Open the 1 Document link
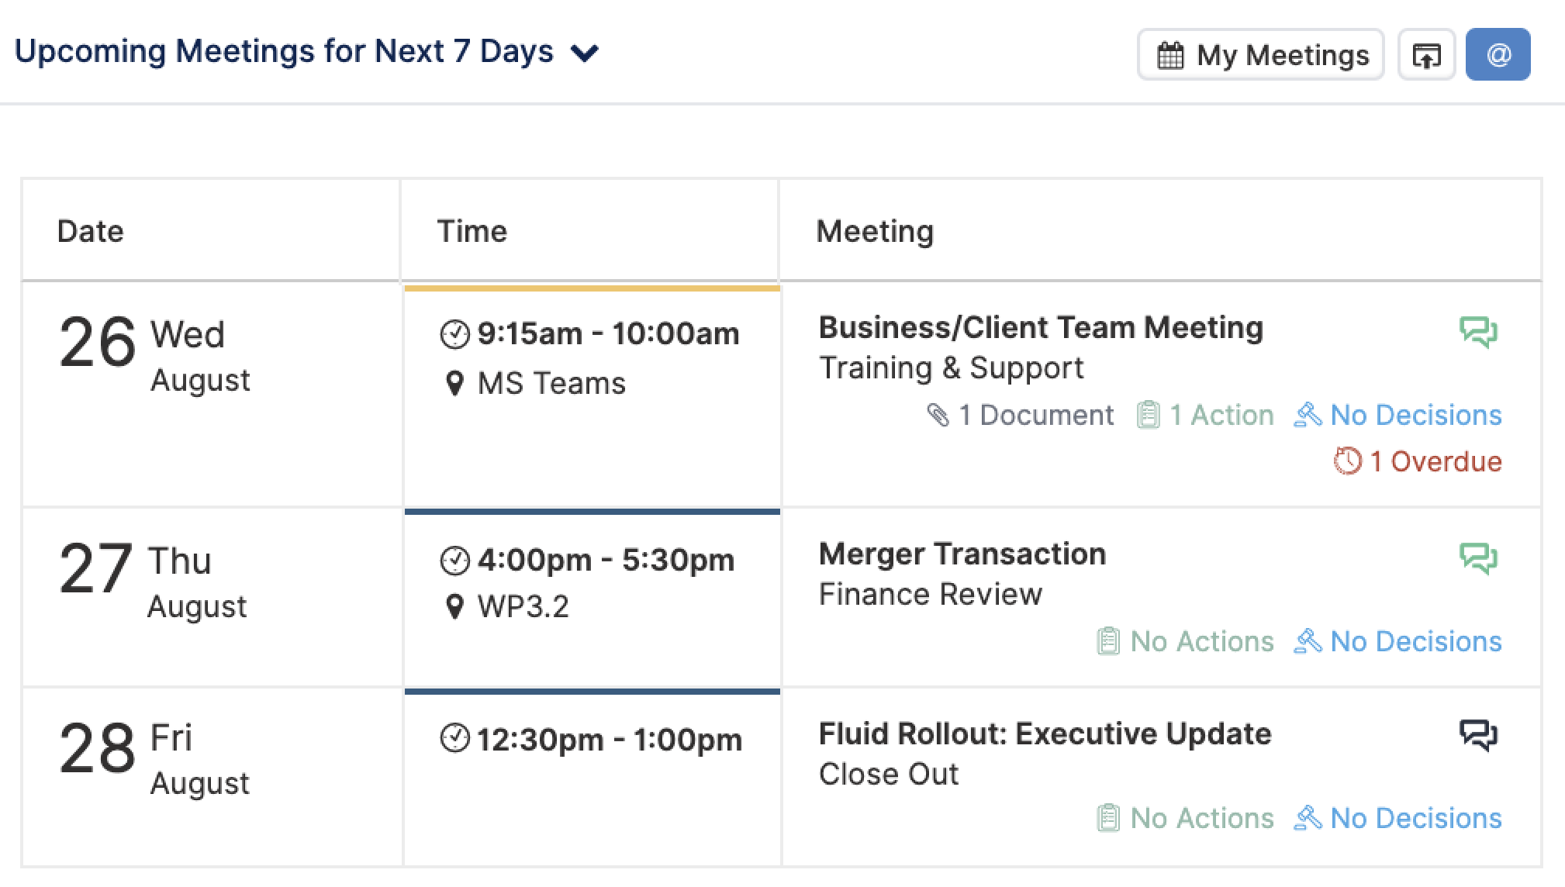This screenshot has height=887, width=1565. tap(1020, 415)
